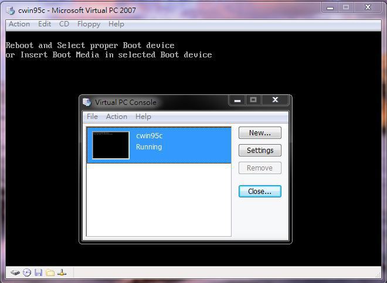Close the cwin95c Virtual PC 2007 window
Screen dimensions: 387x283
368,8
